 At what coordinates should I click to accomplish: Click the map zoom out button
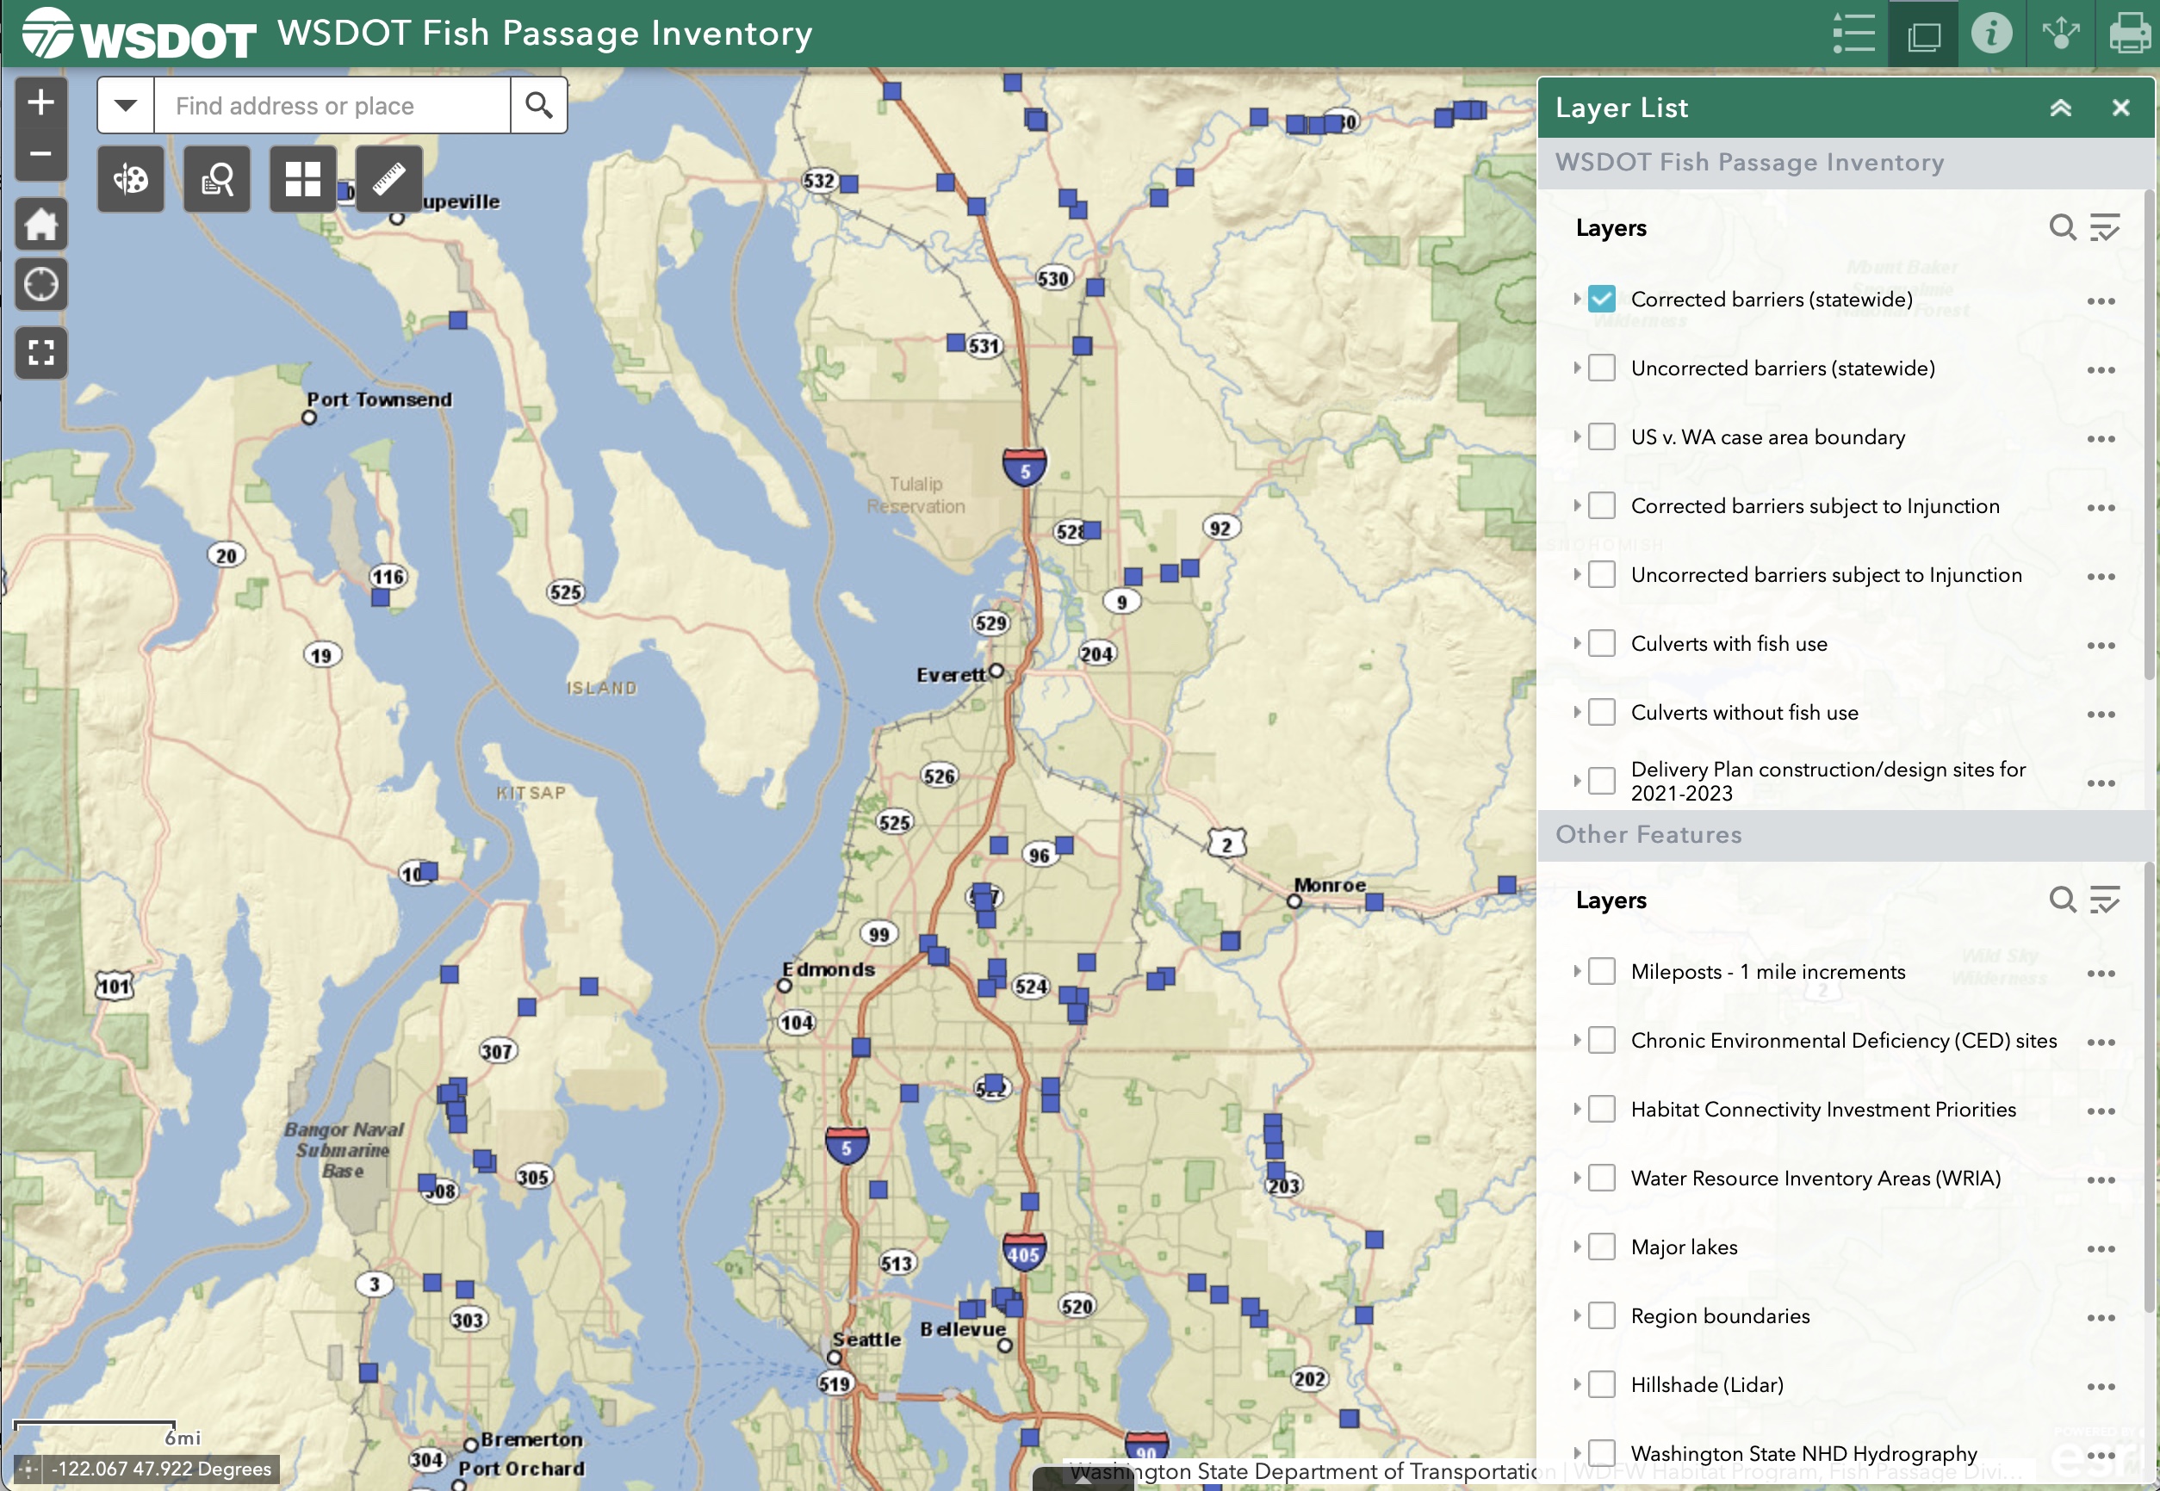coord(40,153)
